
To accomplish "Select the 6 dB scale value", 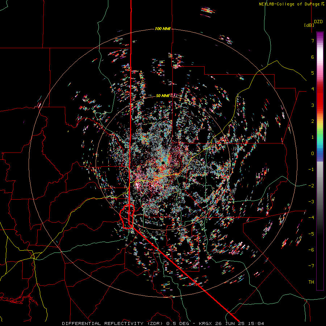I will click(x=313, y=57).
